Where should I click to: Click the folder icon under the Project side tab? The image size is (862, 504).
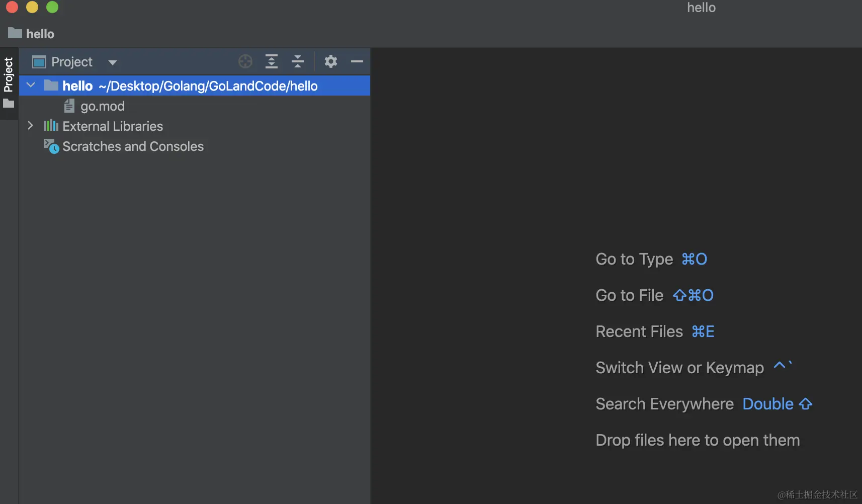pos(9,104)
